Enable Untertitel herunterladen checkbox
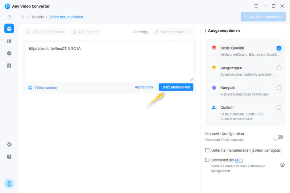Image resolution: width=290 pixels, height=193 pixels. [x=207, y=150]
